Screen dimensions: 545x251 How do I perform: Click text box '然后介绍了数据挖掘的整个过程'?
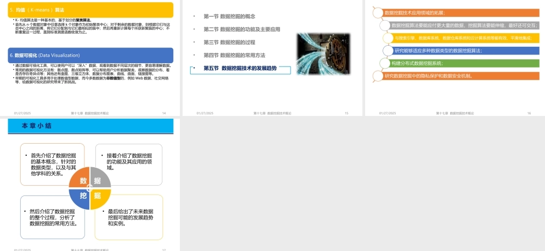coord(52,217)
